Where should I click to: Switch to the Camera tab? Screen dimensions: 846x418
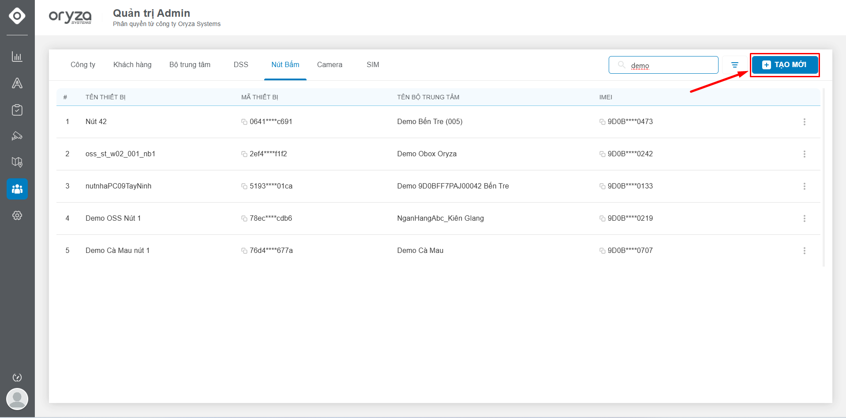329,65
